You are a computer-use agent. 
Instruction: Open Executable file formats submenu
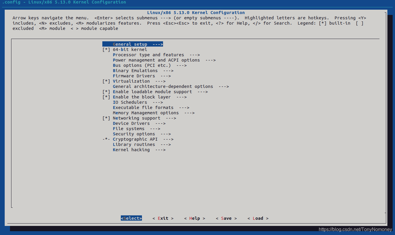(151, 108)
